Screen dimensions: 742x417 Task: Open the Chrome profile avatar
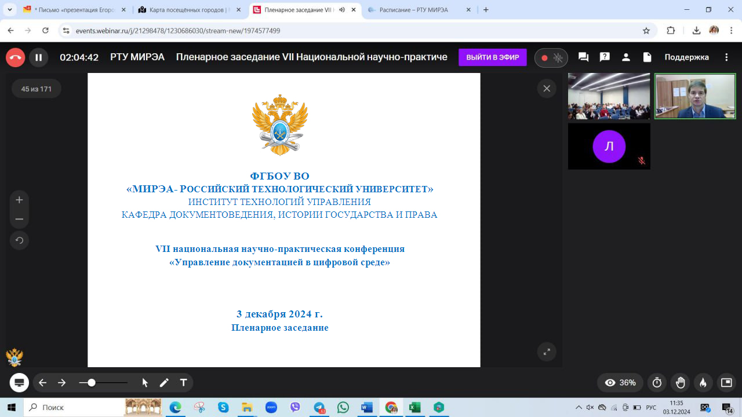click(x=714, y=31)
